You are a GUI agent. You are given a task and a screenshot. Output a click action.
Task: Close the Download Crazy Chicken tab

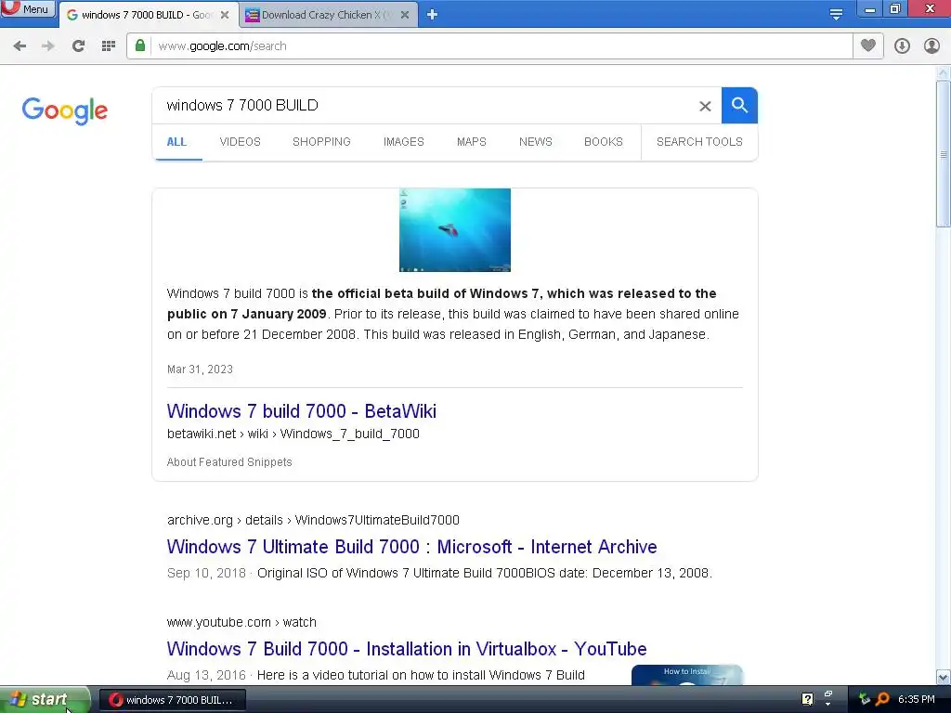pos(405,15)
